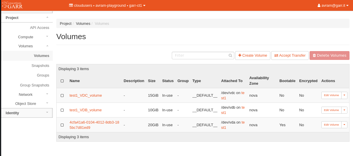Open actions dropdown arrow for test1_VDC_volume
The image size is (353, 156).
coord(344,96)
